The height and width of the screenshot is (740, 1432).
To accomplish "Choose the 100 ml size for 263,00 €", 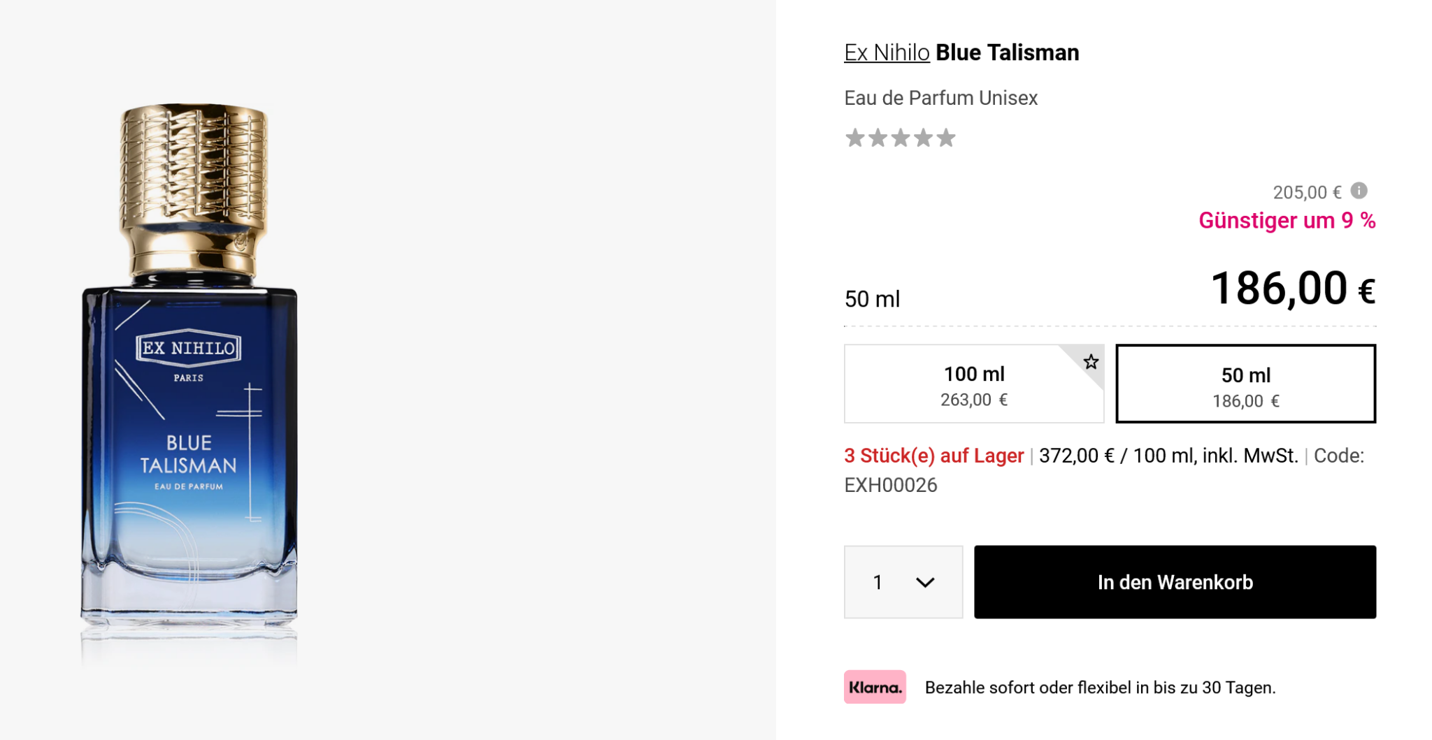I will 973,384.
